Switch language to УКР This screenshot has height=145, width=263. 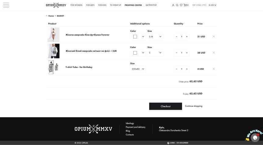click(x=194, y=5)
